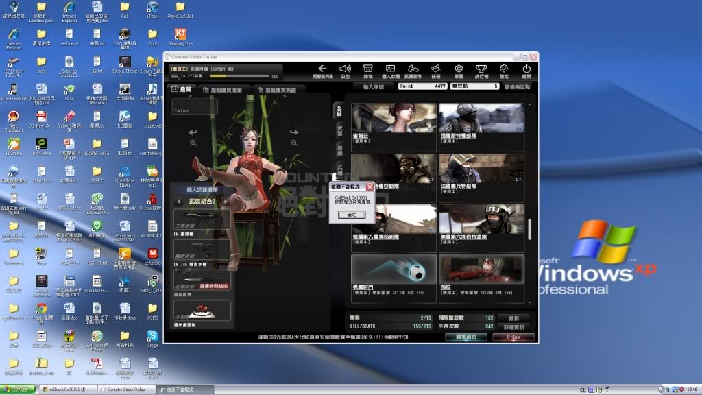
Task: Select the soccer ball item thumbnail
Action: (x=394, y=270)
